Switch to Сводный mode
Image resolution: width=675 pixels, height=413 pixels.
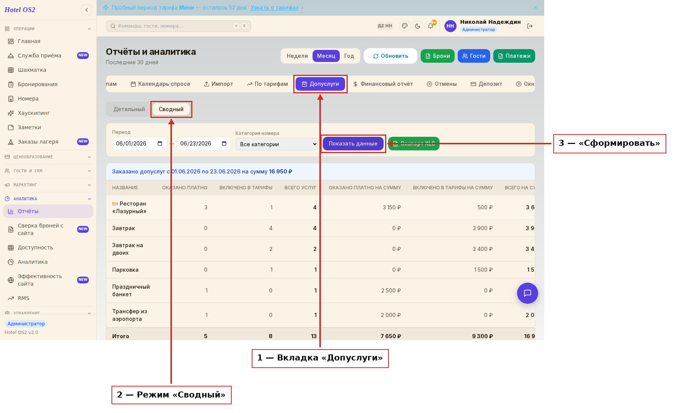point(171,109)
